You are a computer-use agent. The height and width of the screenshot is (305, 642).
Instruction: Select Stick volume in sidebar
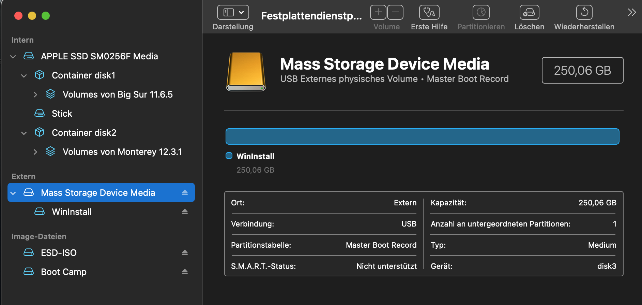click(x=62, y=114)
